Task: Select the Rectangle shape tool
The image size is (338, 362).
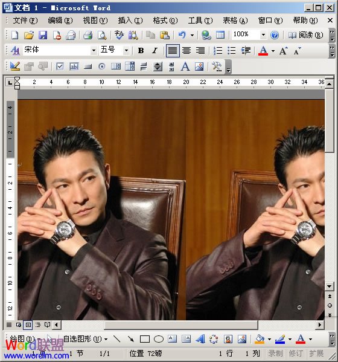Action: (x=145, y=339)
